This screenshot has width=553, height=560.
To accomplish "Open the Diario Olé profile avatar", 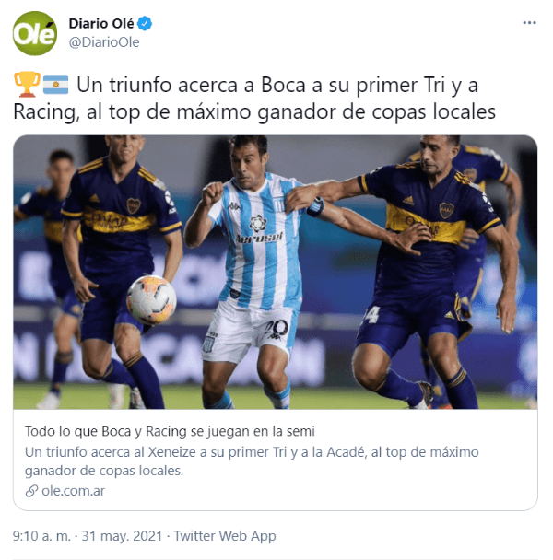I will [35, 33].
